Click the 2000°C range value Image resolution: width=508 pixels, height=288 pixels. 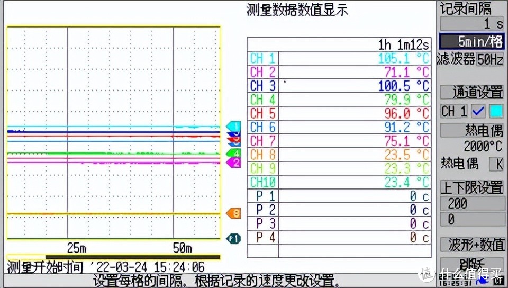click(483, 146)
